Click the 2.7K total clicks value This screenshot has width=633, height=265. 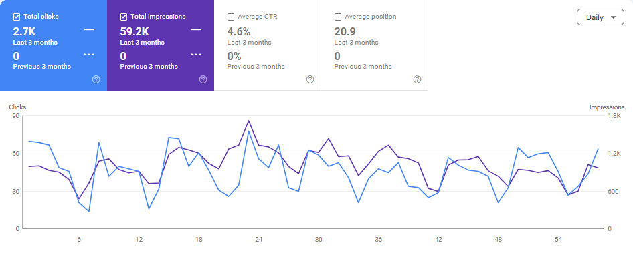click(25, 31)
